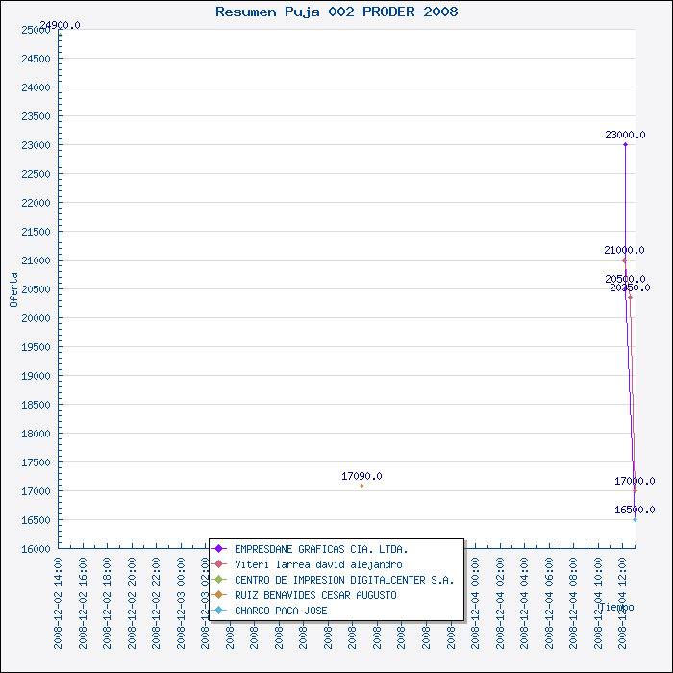The height and width of the screenshot is (673, 673).
Task: Click the 'CENTRO DE IMPRESION DIGITALCENTER S.A.' legend text
Action: tap(344, 580)
